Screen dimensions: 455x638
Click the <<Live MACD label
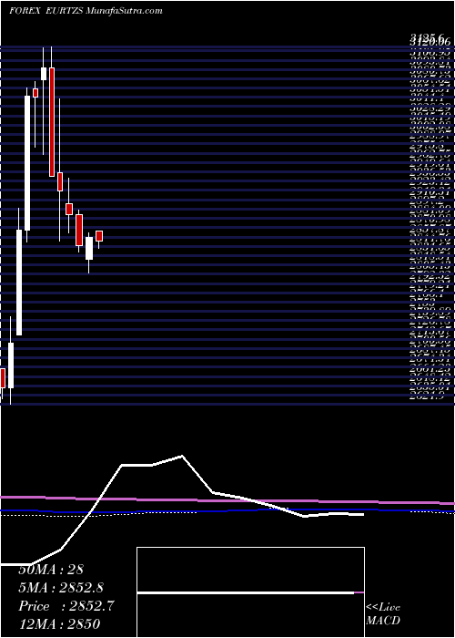point(383,614)
